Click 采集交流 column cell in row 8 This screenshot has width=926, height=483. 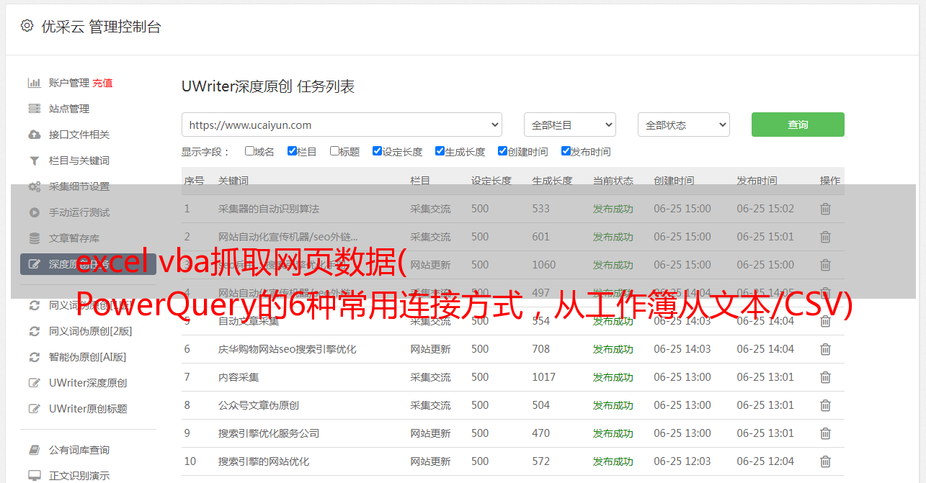click(430, 405)
